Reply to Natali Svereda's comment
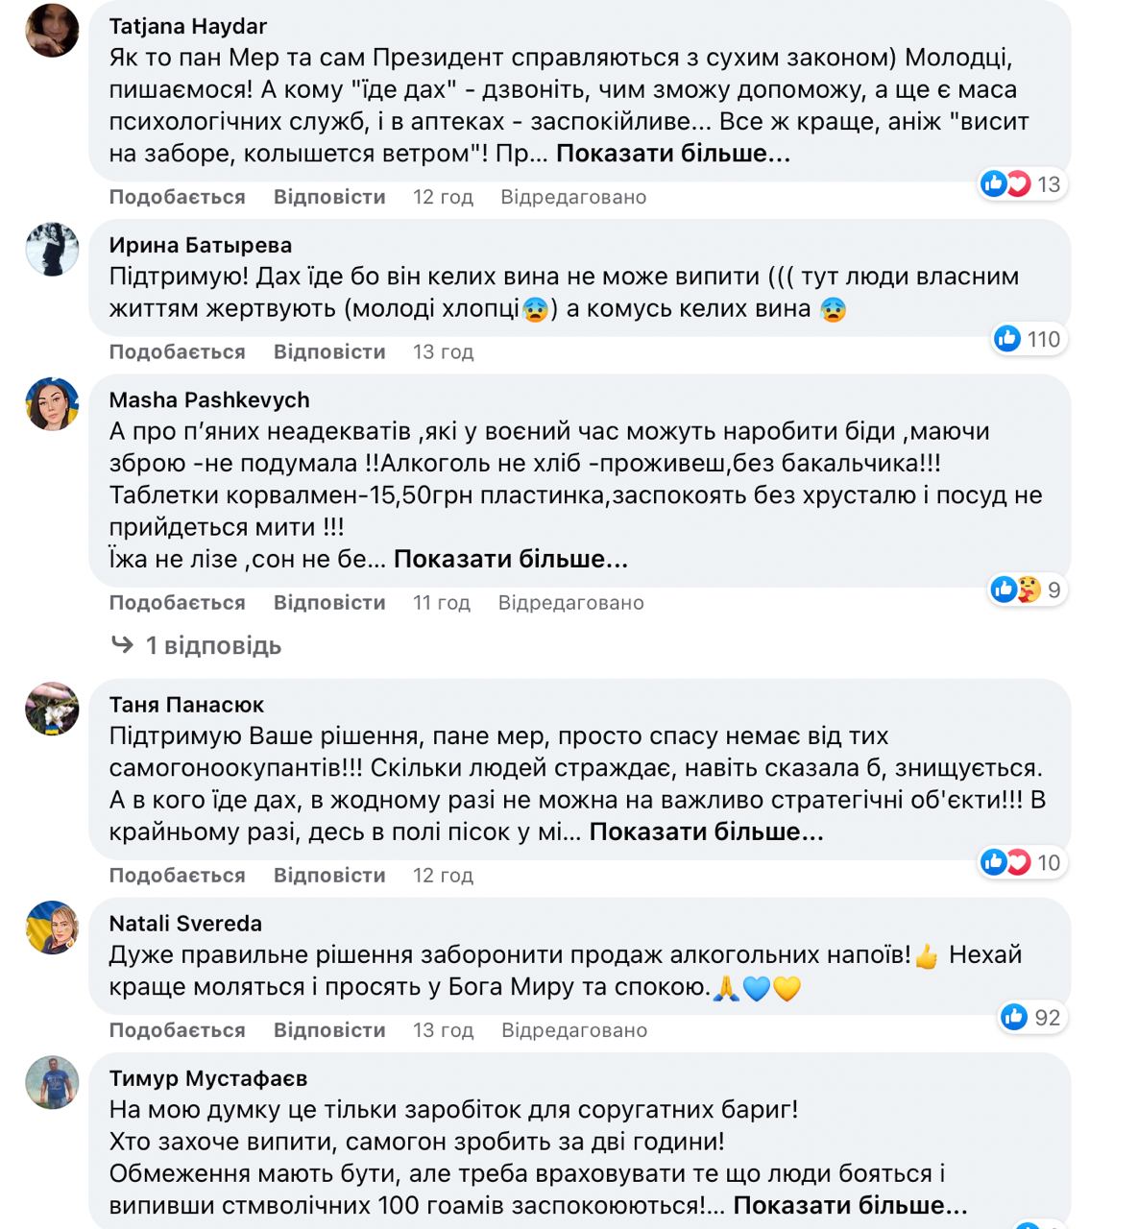The height and width of the screenshot is (1229, 1138). coord(329,1030)
